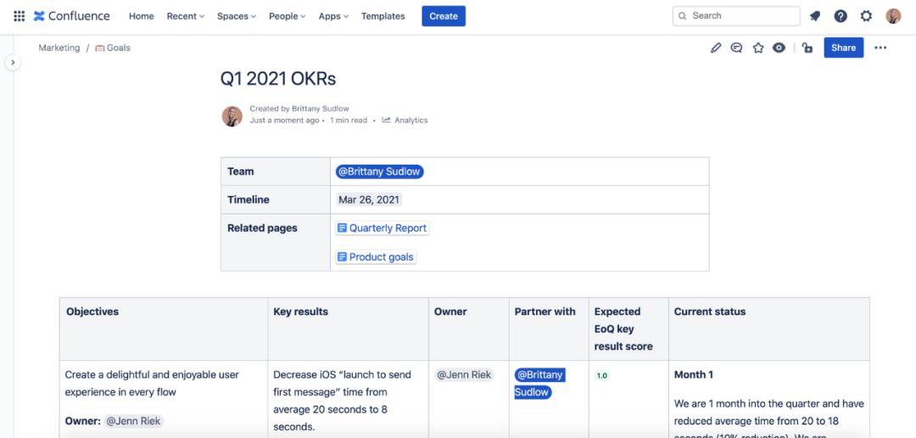Open the Quarterly Report page link
916x438 pixels.
click(x=383, y=228)
